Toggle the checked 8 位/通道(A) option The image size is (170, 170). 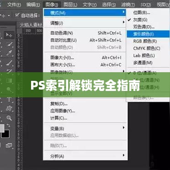click(148, 73)
